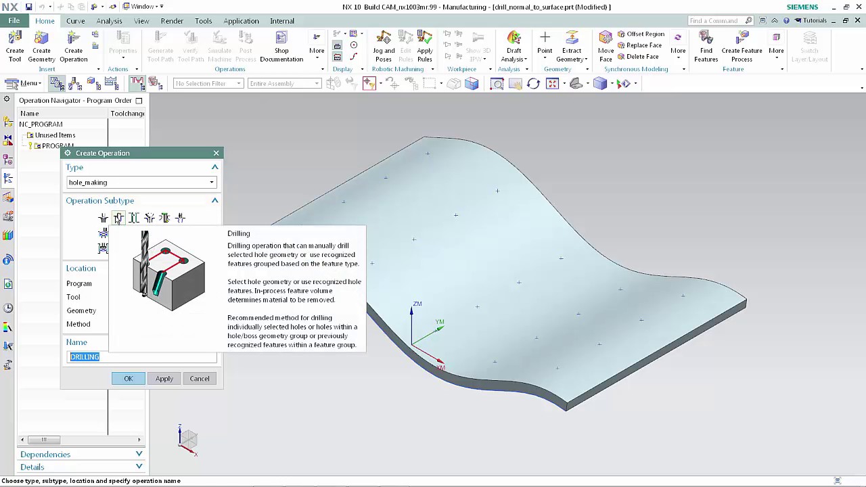Viewport: 866px width, 487px height.
Task: Open Draft Analysis tool
Action: tap(514, 46)
